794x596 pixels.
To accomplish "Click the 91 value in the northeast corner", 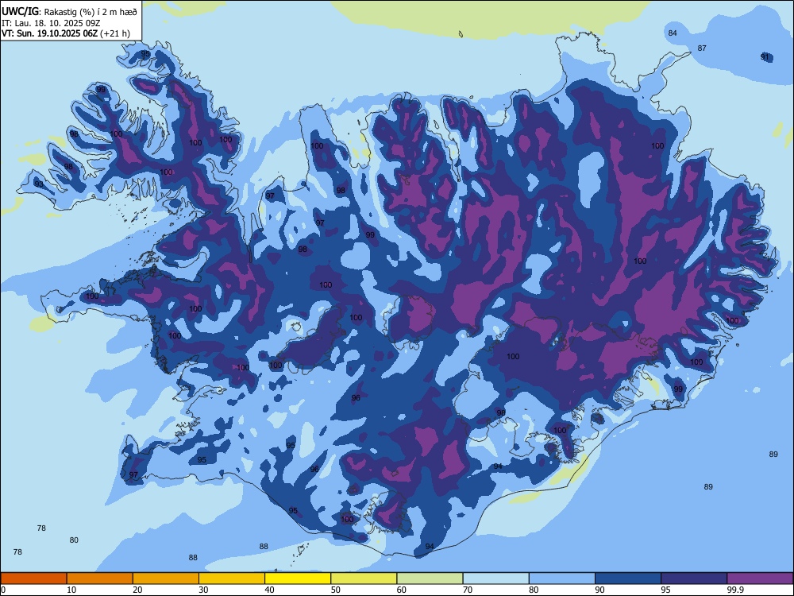I will (x=765, y=56).
